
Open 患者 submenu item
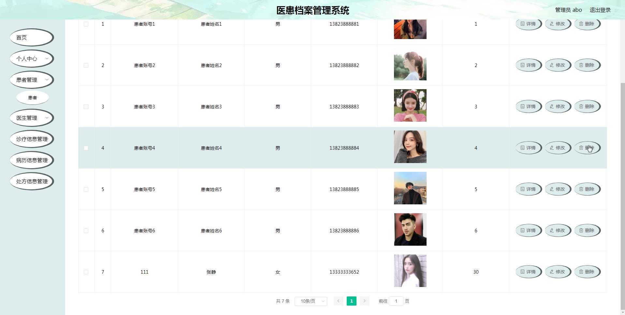point(33,98)
